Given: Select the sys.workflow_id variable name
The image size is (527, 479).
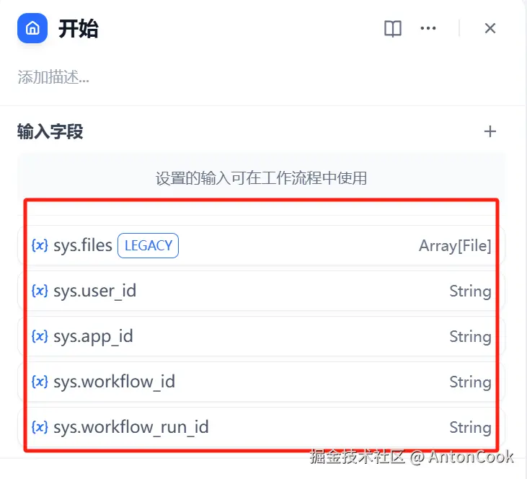Looking at the screenshot, I should (114, 382).
